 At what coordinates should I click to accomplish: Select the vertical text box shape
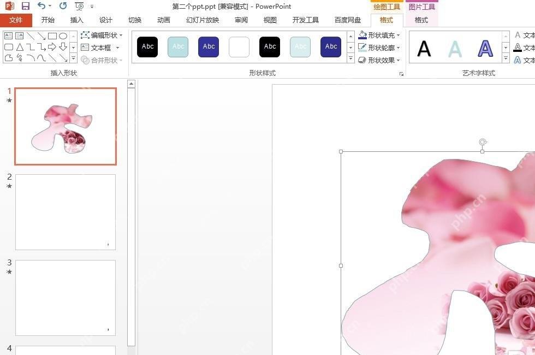point(20,36)
